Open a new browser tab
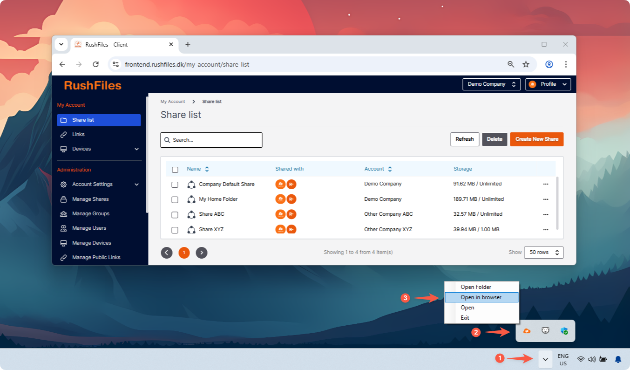 pyautogui.click(x=188, y=44)
